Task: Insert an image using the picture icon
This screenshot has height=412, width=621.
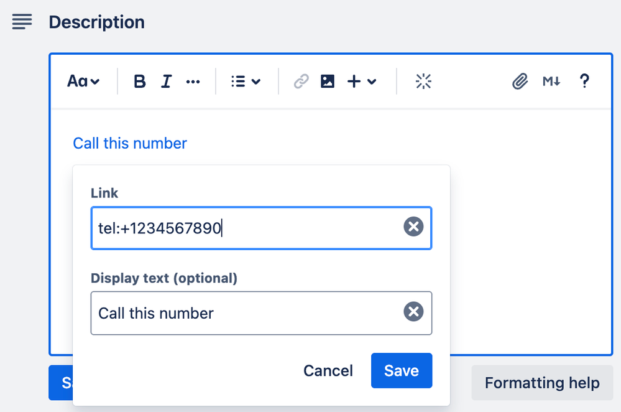Action: (328, 82)
